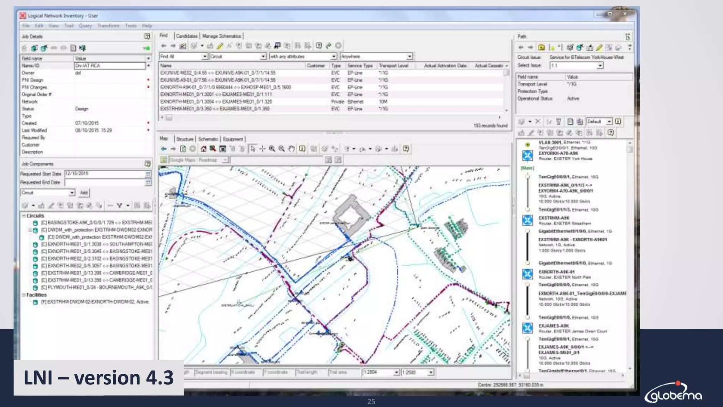
Task: Choose the arrow Select pointer tool
Action: point(252,149)
